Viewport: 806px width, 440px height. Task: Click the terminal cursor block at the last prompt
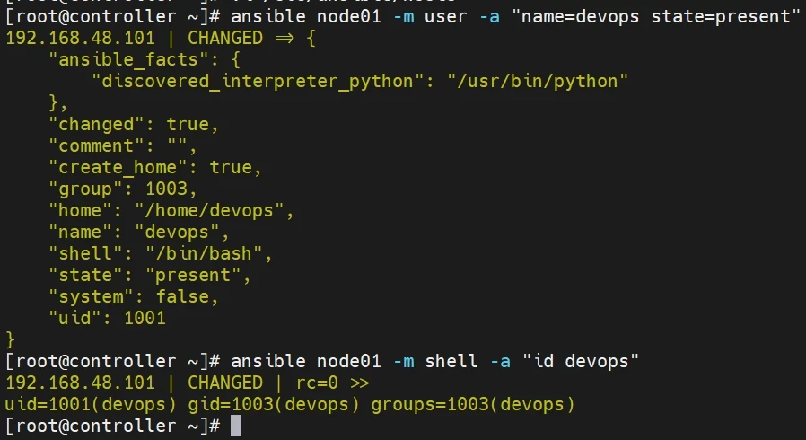[236, 426]
